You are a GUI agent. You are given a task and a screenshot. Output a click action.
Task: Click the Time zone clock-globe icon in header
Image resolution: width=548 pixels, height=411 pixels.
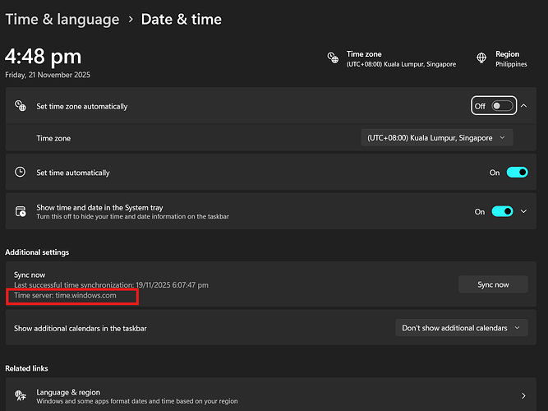point(333,58)
